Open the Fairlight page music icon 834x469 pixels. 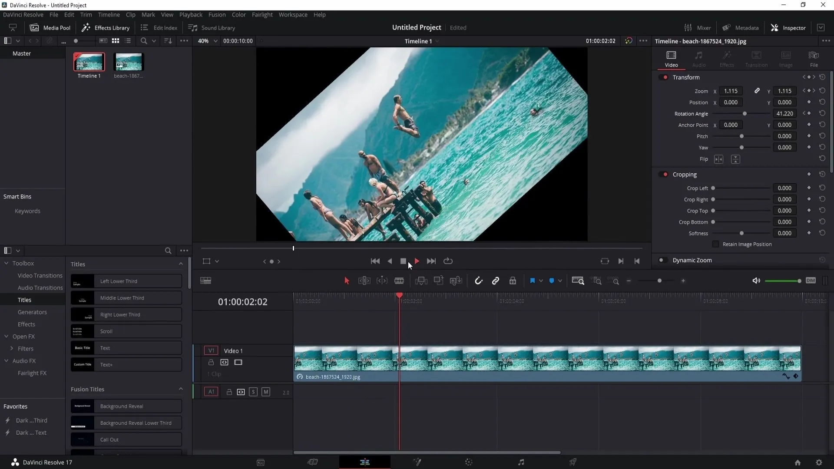click(521, 462)
